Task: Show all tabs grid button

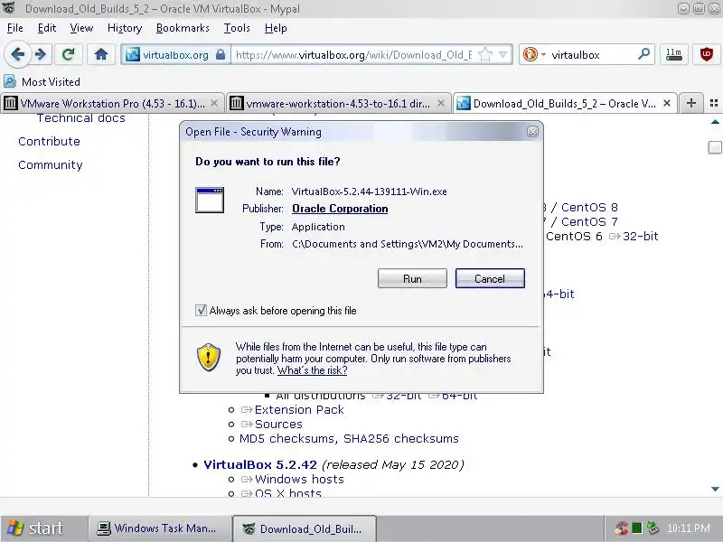Action: [x=714, y=103]
